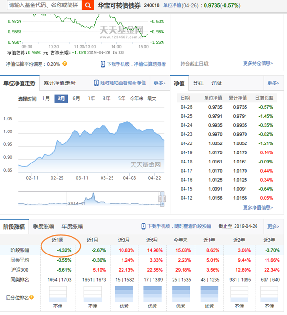Click the 1654 | 1703 ranking cell
This screenshot has width=287, height=315.
[59, 279]
